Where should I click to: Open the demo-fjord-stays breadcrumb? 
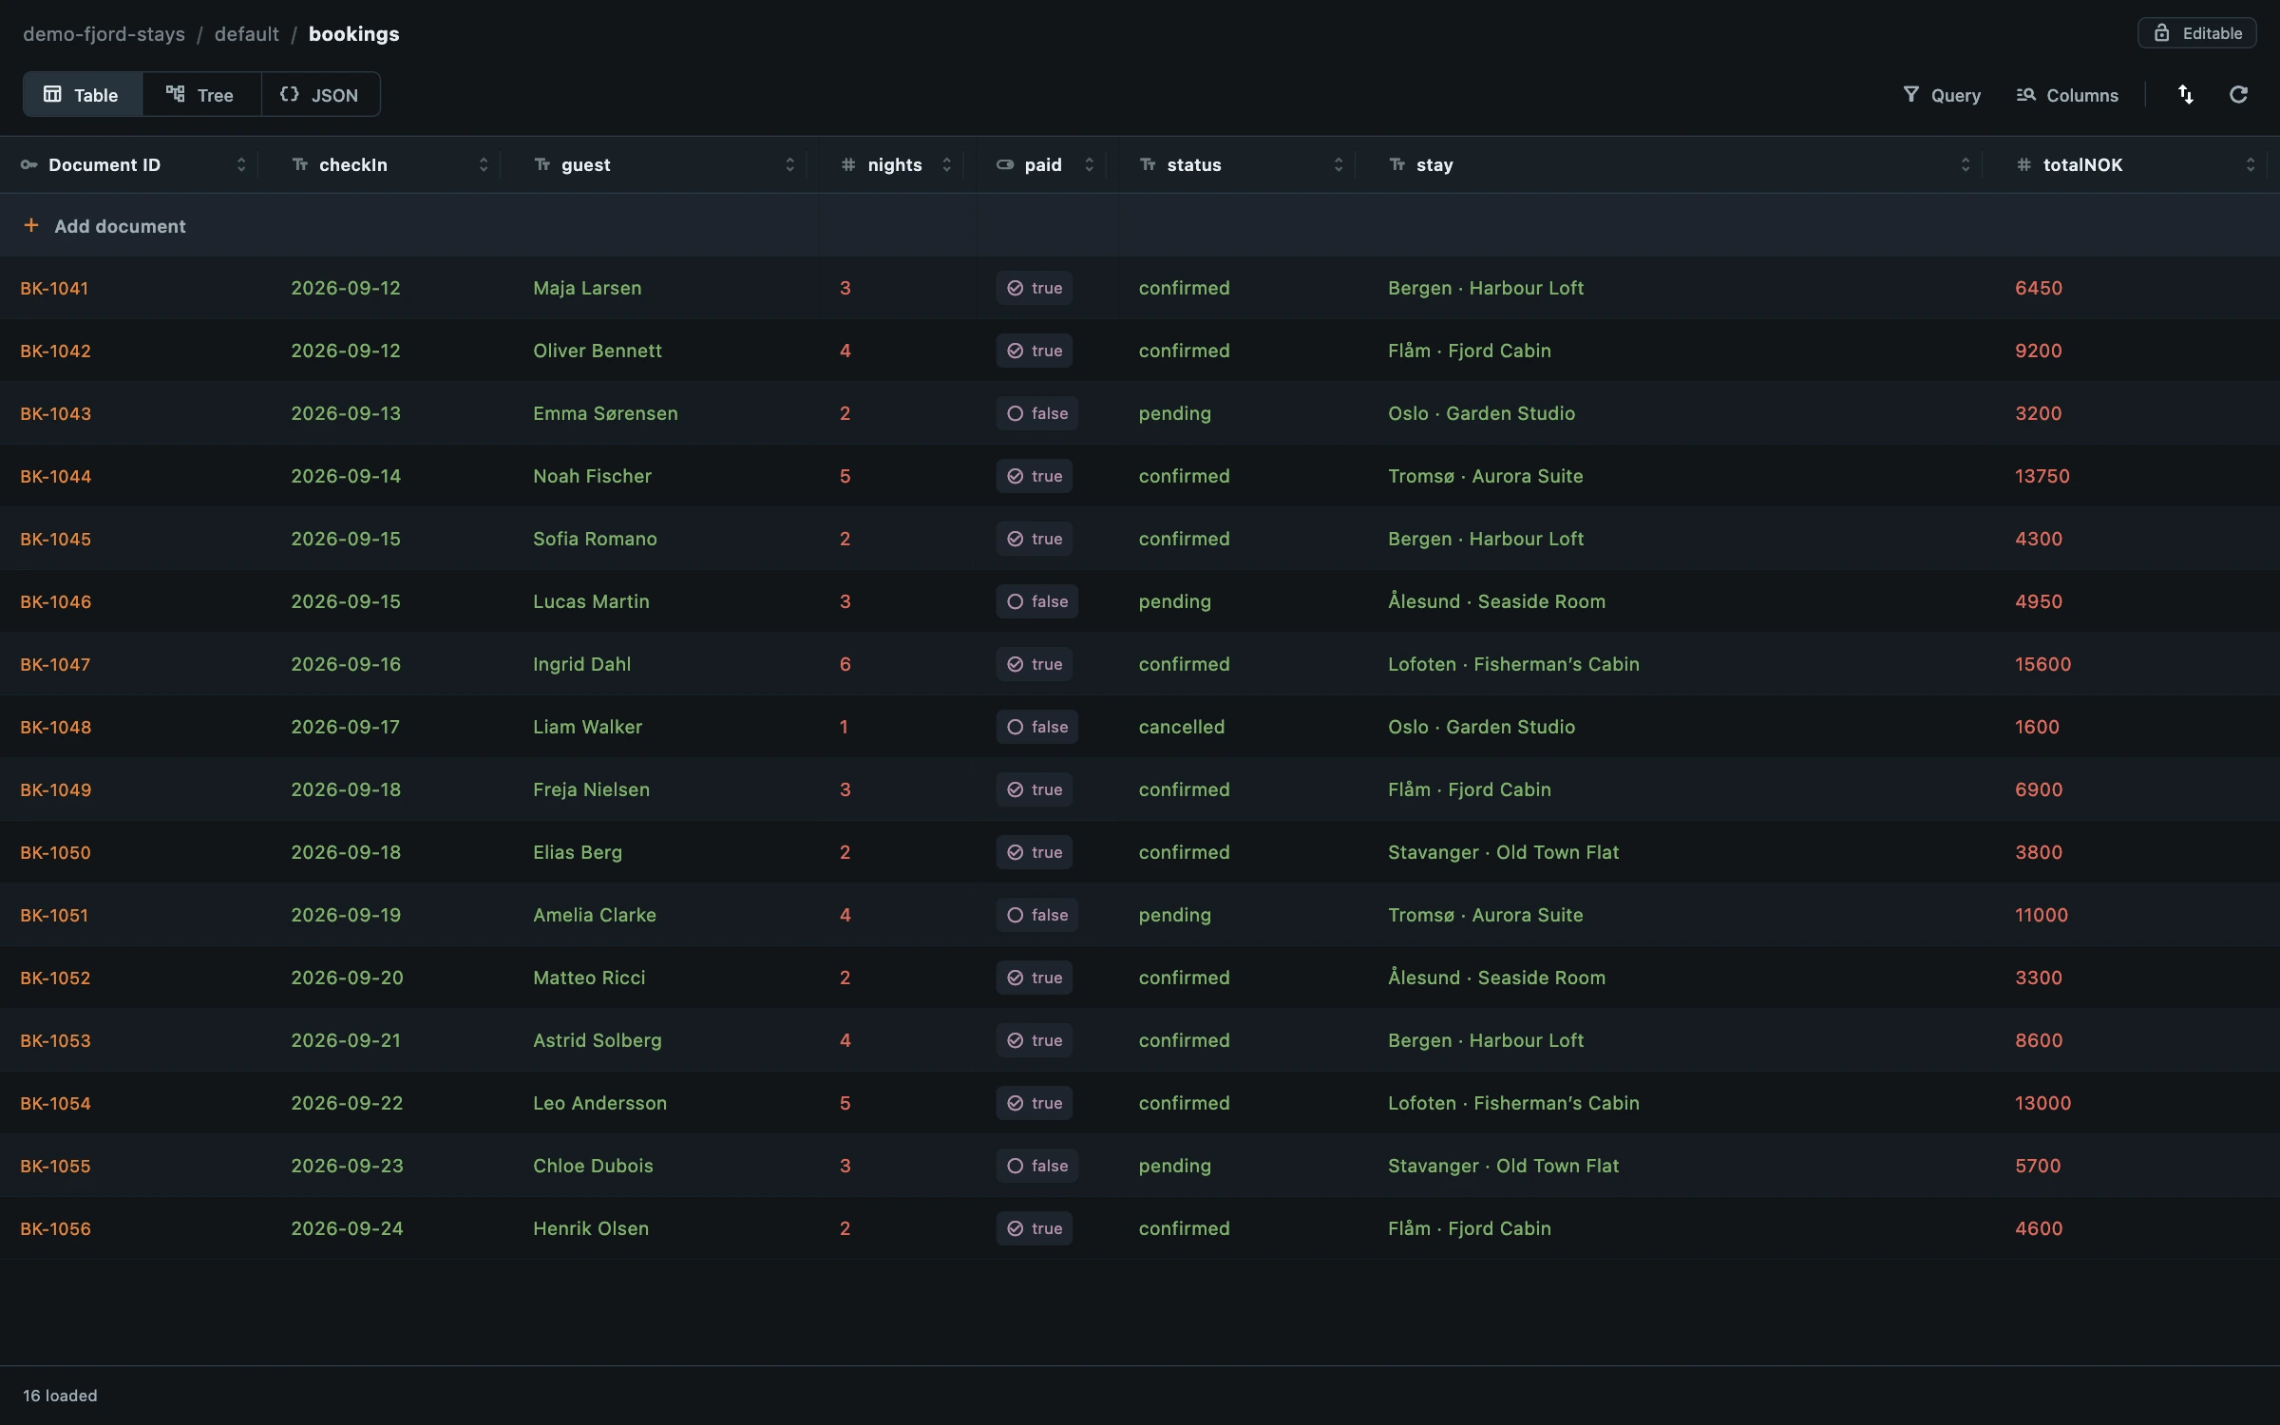pos(104,34)
